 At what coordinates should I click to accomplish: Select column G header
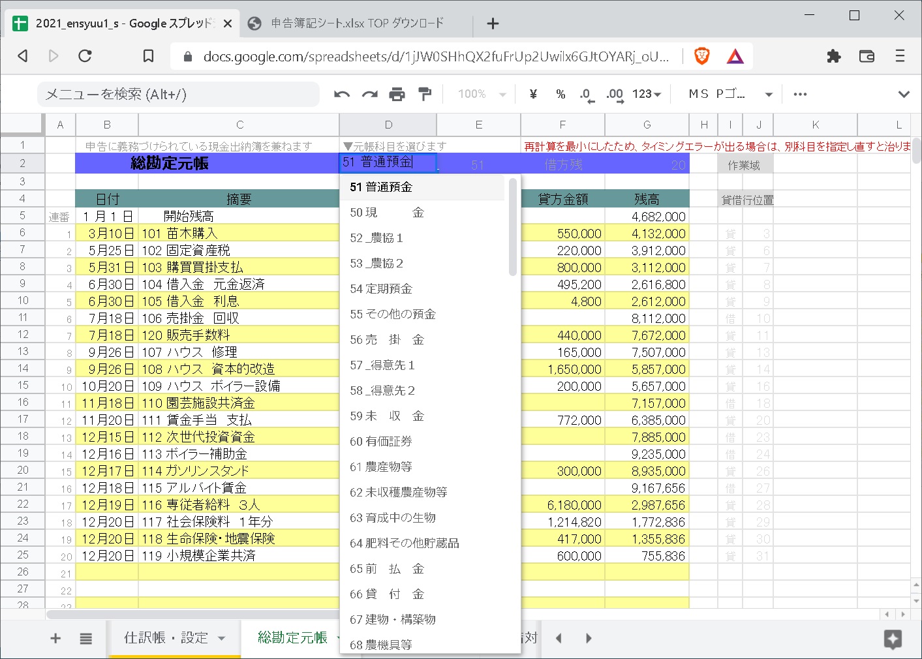tap(647, 125)
